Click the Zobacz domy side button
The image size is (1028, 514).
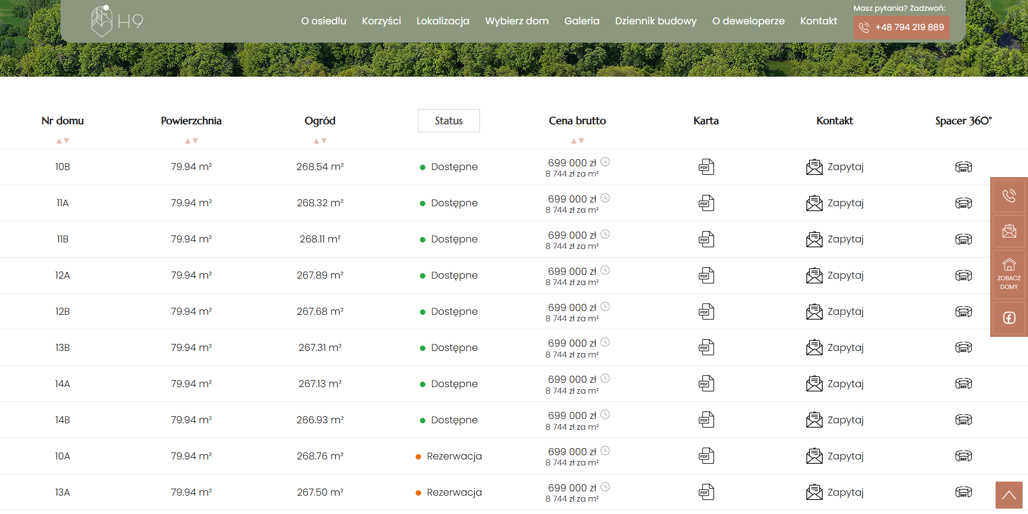click(x=1009, y=274)
